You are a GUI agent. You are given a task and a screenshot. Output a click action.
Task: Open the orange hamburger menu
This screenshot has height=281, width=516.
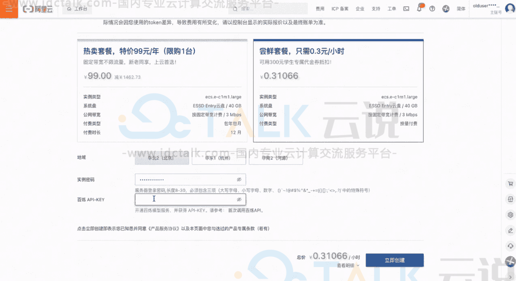pos(9,9)
